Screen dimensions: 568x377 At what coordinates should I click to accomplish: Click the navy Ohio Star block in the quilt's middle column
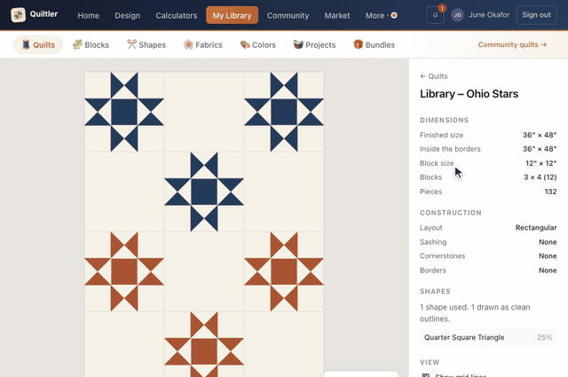click(x=204, y=192)
